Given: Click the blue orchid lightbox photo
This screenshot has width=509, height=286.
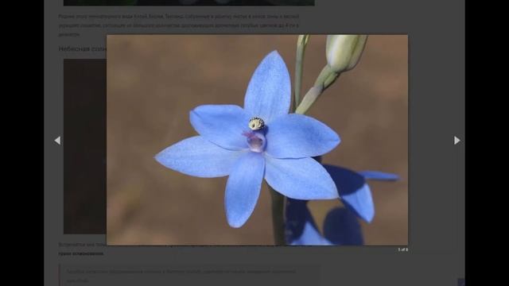Looking at the screenshot, I should [257, 140].
